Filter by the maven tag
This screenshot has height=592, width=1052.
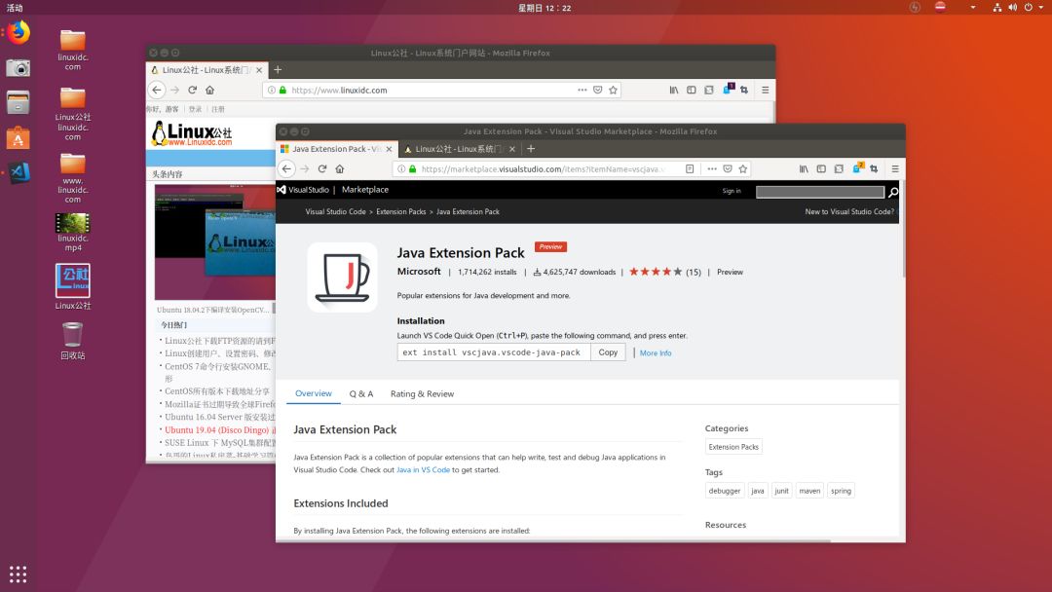coord(809,491)
